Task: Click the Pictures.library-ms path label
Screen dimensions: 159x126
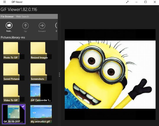Action: tap(13, 37)
